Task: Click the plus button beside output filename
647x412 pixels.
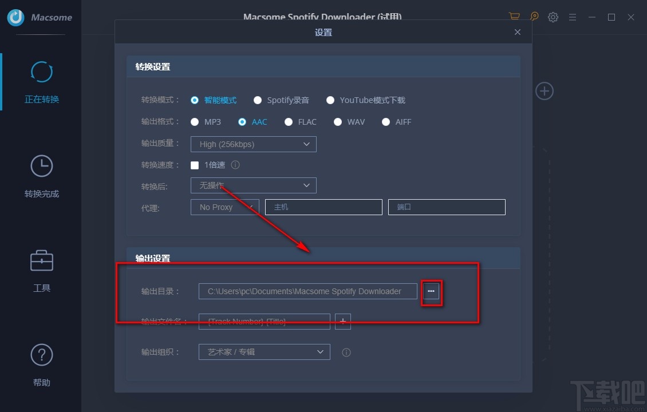Action: point(342,321)
